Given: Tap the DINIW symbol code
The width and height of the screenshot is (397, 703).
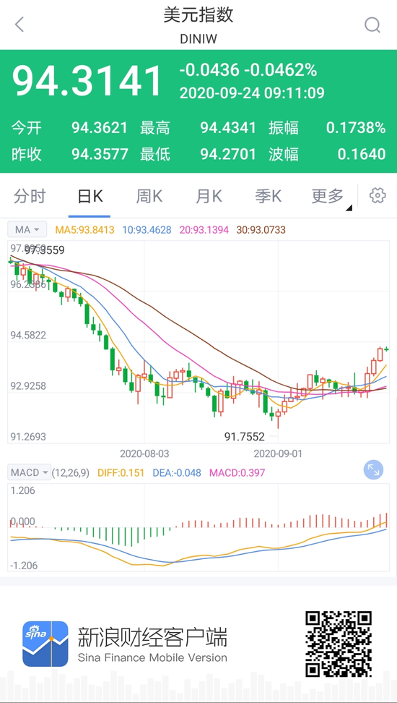Looking at the screenshot, I should 198,39.
